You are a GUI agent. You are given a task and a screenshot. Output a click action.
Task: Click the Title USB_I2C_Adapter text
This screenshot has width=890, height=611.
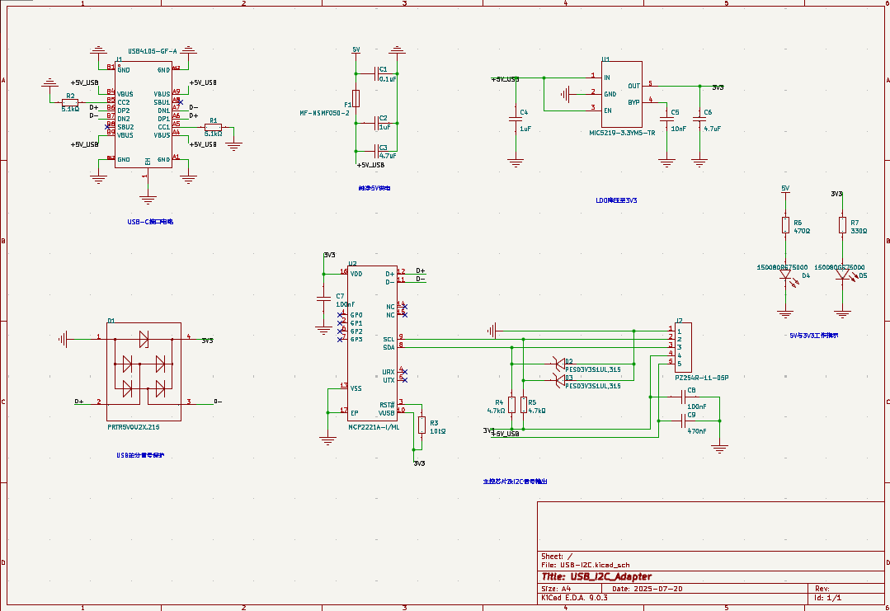click(x=596, y=576)
